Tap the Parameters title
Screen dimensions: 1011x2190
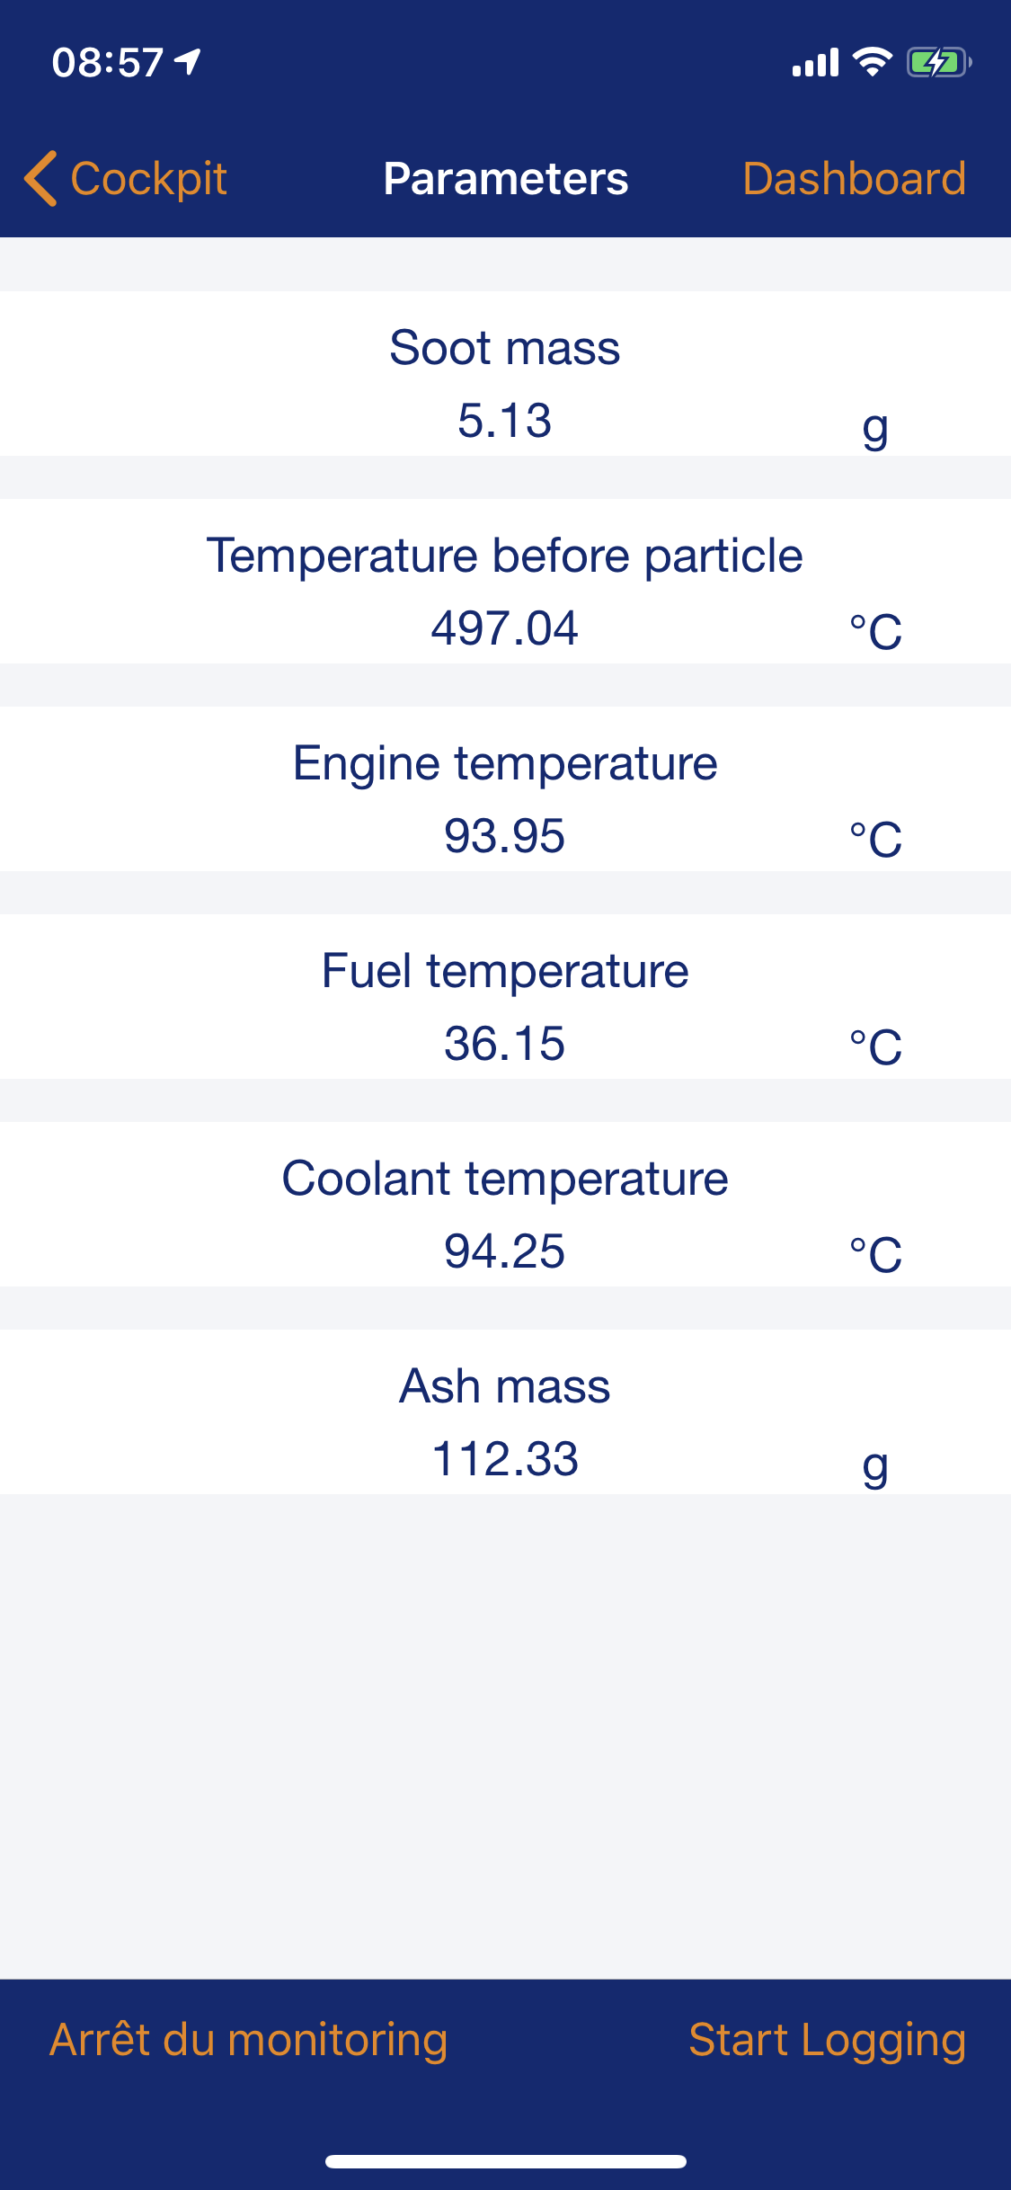(506, 178)
